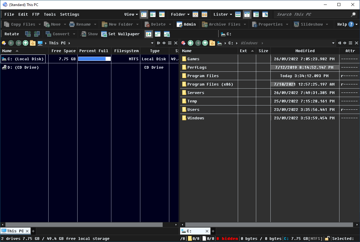Open the This PC pane's hamburger menu
360x242 pixels.
[170, 43]
